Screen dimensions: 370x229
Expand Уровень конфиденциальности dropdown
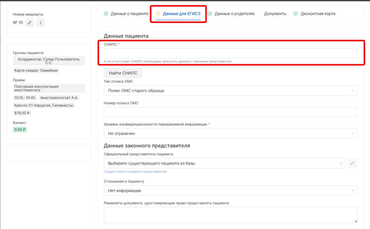coord(231,133)
